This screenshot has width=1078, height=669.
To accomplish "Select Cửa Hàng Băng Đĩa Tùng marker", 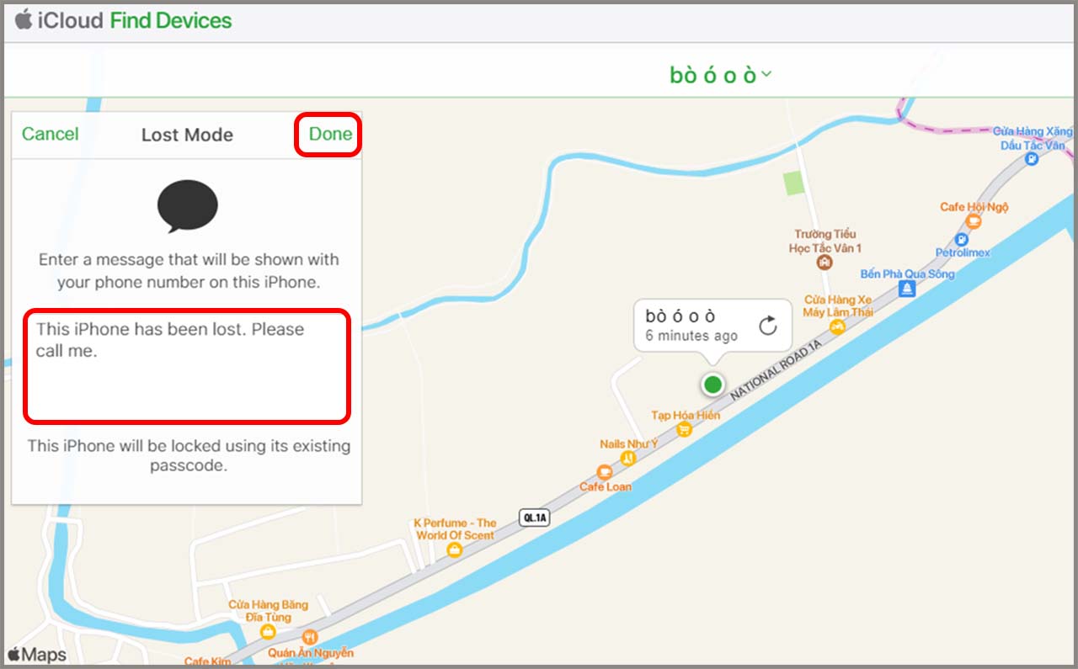I will coord(268,631).
